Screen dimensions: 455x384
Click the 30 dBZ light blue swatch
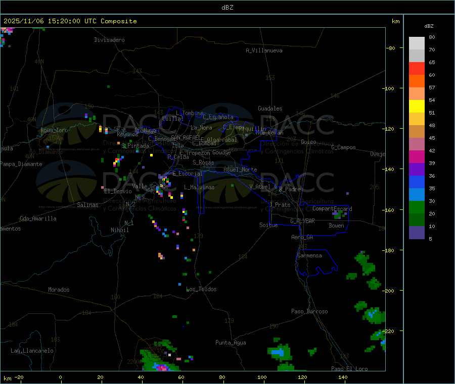(x=417, y=195)
